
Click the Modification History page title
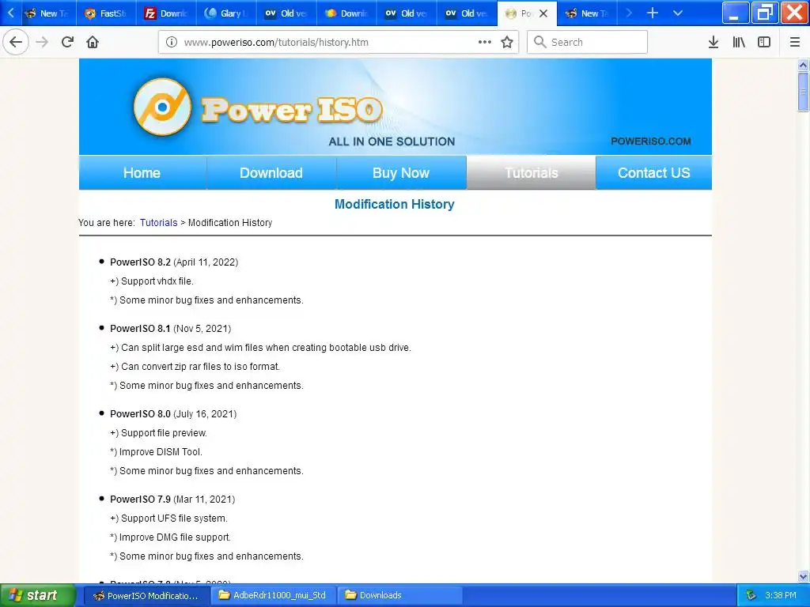coord(395,204)
